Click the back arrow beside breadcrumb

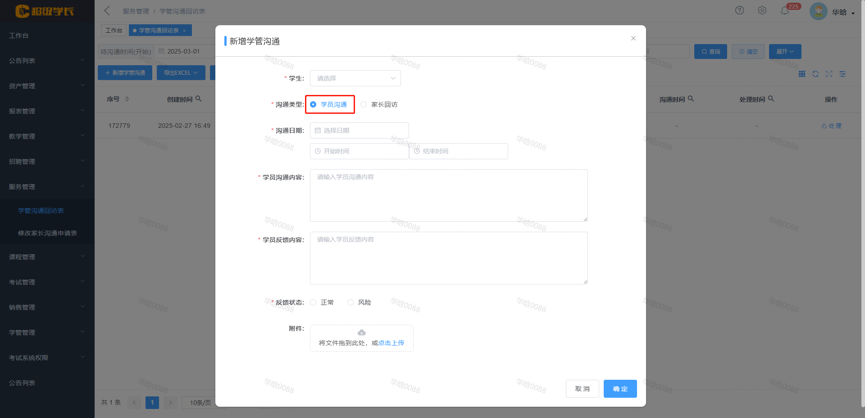click(x=107, y=11)
